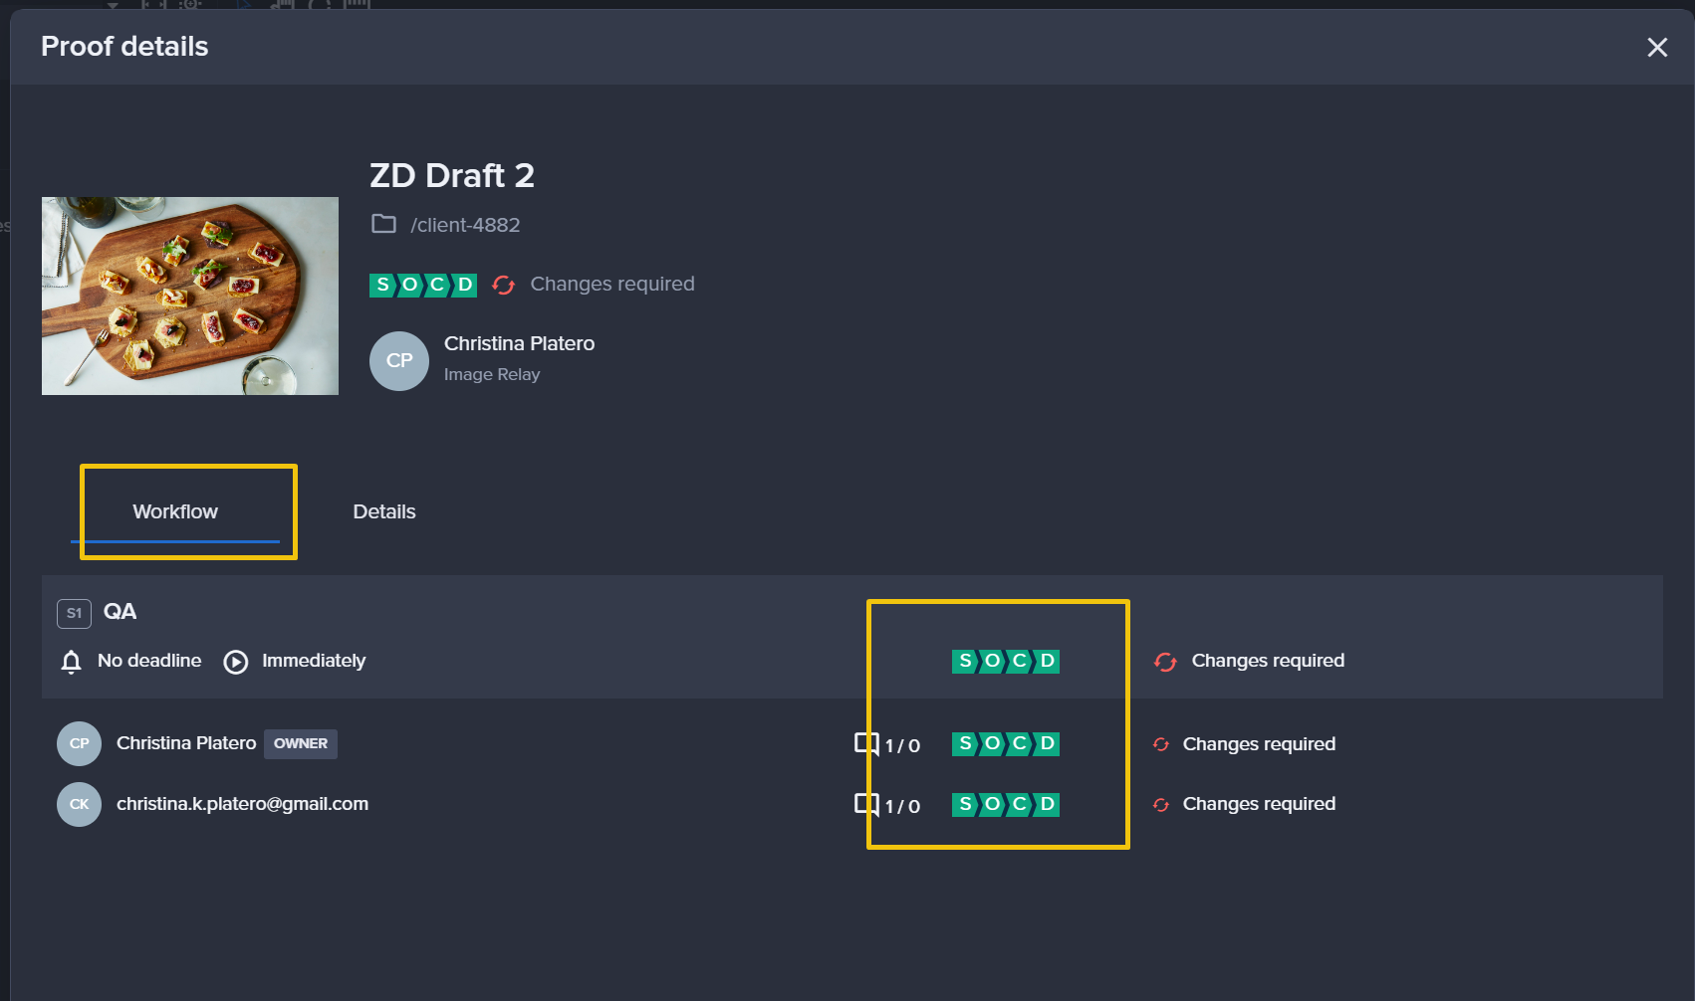
Task: Click the Changes required icon below the title
Action: (x=504, y=285)
